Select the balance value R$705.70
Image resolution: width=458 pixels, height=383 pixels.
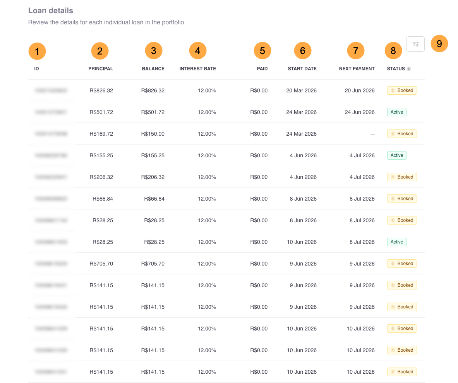point(153,264)
